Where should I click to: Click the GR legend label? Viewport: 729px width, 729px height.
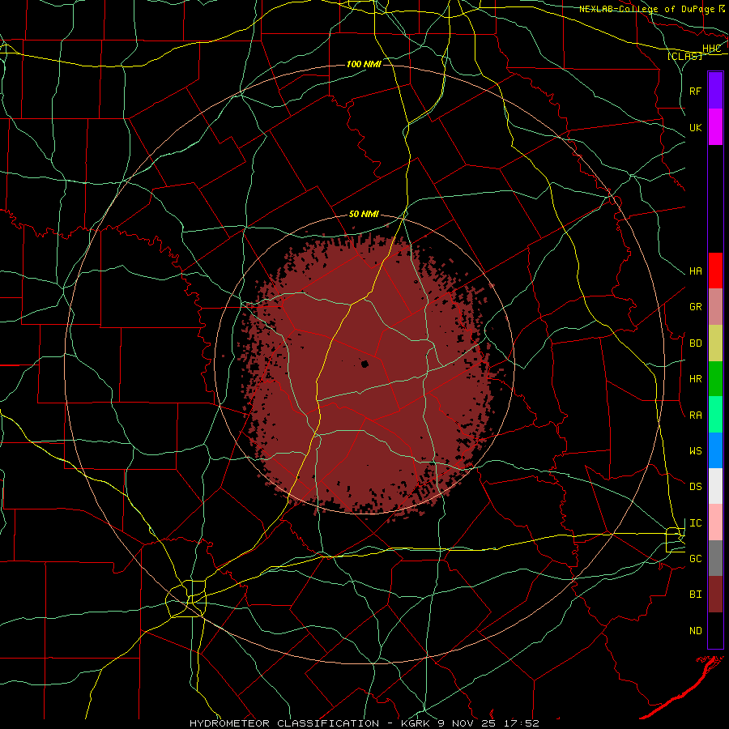click(696, 307)
